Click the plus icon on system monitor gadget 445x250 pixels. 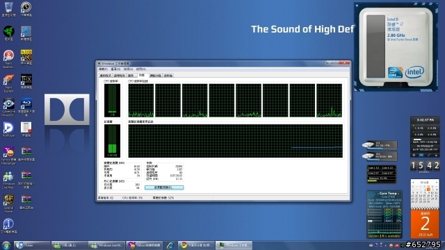[x=414, y=155]
